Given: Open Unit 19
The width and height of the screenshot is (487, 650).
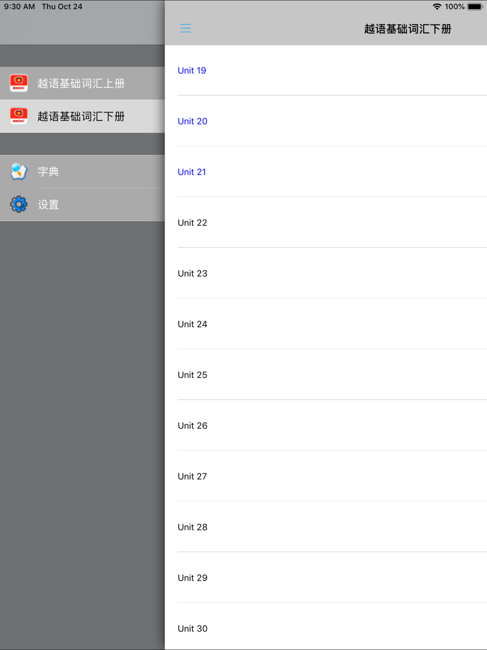Looking at the screenshot, I should point(326,70).
